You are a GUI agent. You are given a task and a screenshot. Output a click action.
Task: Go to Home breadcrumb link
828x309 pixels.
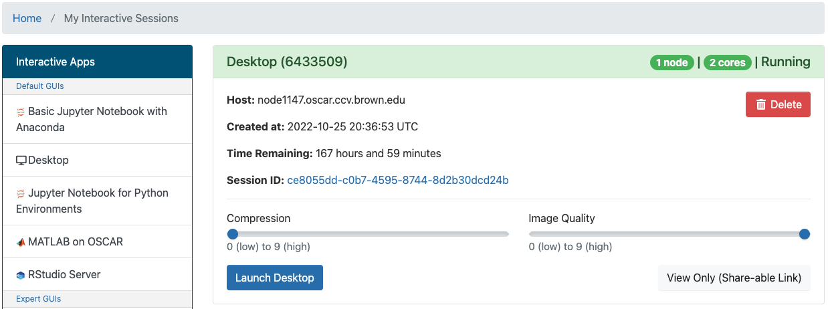(x=27, y=18)
